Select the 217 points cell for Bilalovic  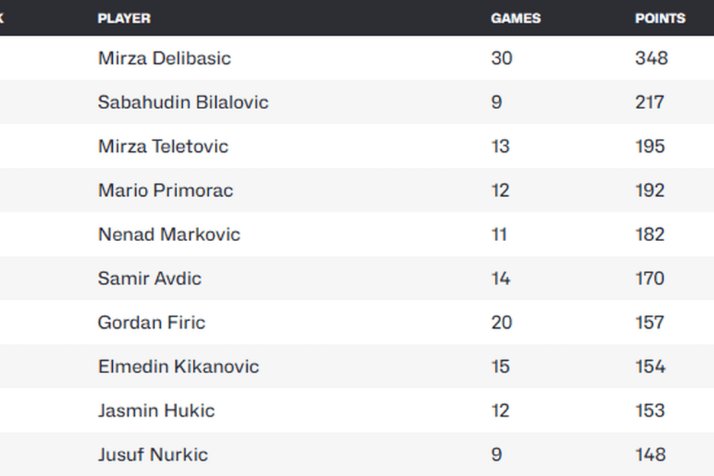[650, 102]
